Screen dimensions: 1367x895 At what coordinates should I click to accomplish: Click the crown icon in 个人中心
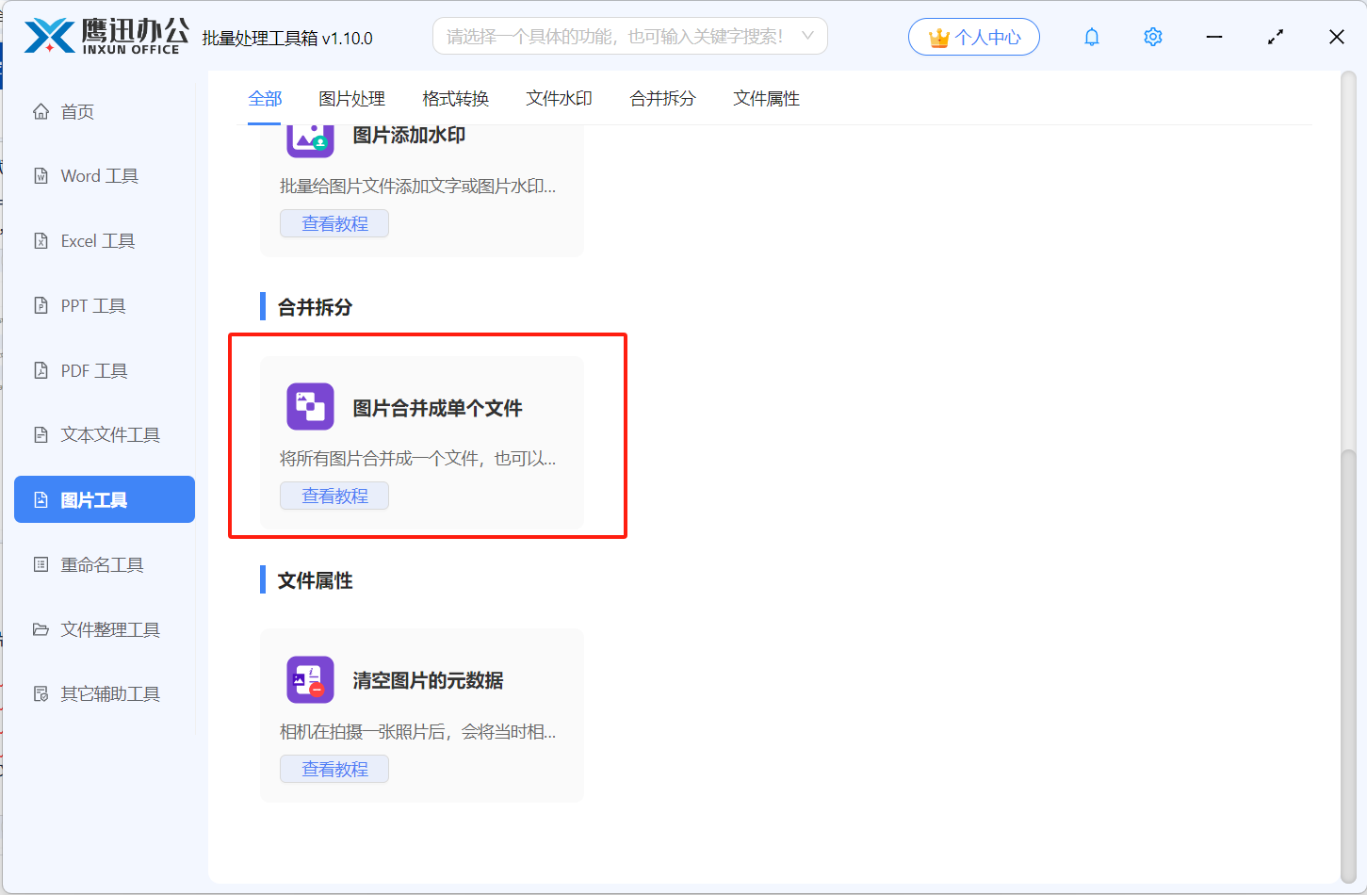point(938,38)
